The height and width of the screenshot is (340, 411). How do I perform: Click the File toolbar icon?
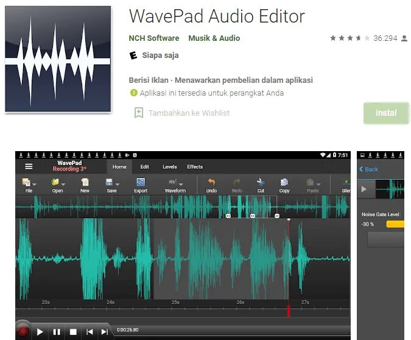[x=26, y=182]
